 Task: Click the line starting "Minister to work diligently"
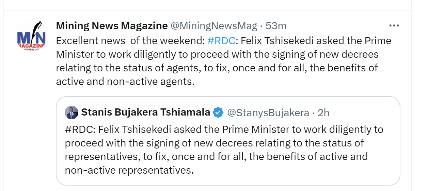pos(217,54)
